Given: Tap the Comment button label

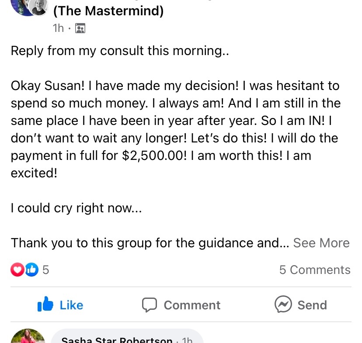Looking at the screenshot, I should [192, 305].
